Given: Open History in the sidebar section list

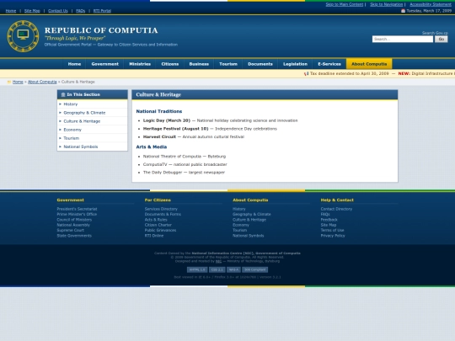Looking at the screenshot, I should pos(71,104).
